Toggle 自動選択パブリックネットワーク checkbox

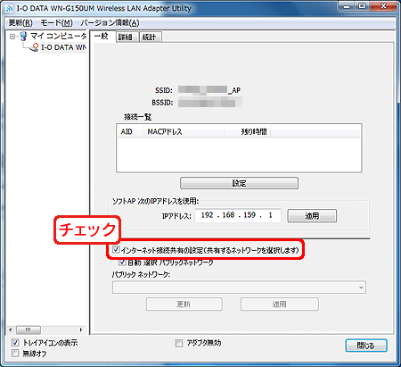click(122, 263)
